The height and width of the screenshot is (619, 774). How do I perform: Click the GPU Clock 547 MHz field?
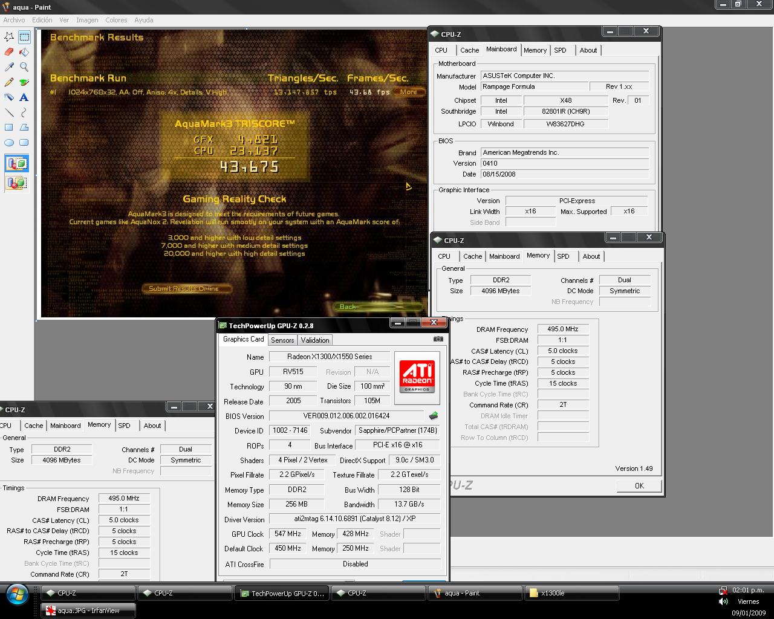[x=288, y=534]
